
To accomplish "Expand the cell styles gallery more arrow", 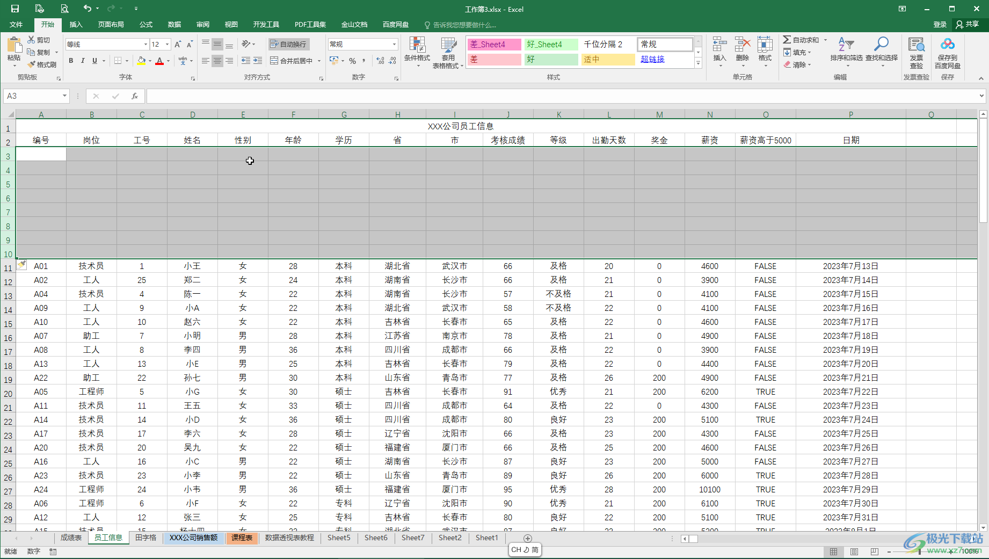I will [x=698, y=63].
